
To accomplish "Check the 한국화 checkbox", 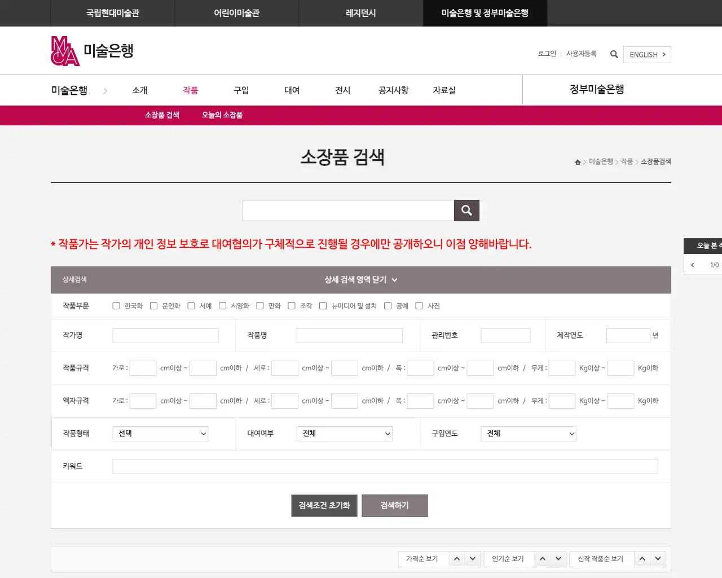I will 116,306.
